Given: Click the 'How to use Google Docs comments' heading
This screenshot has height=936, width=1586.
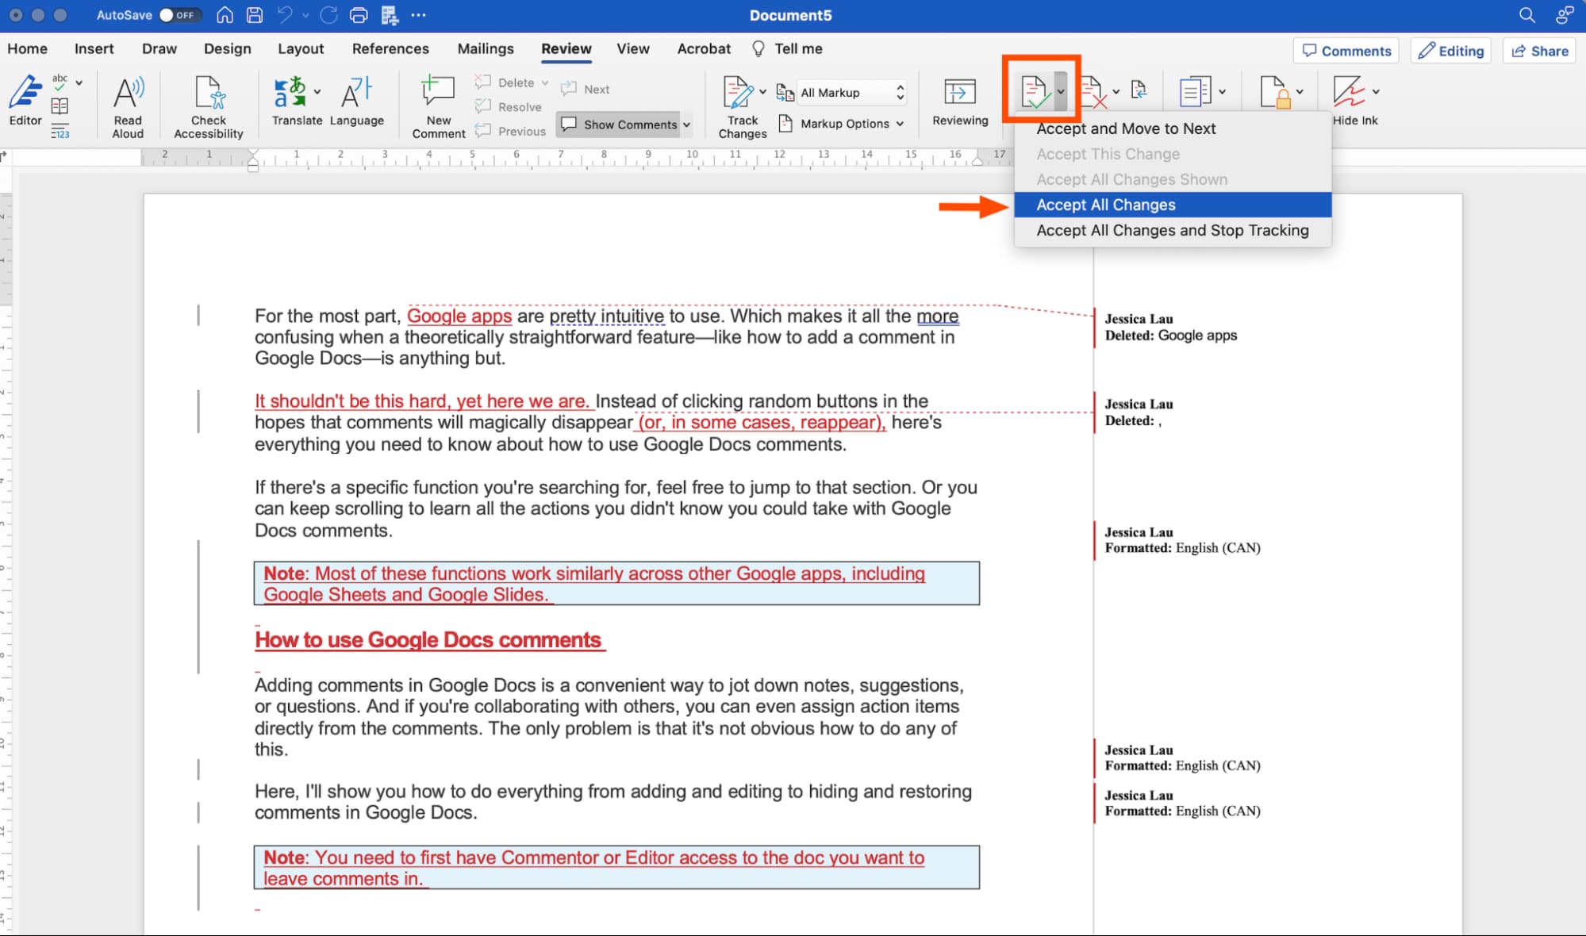Looking at the screenshot, I should point(428,640).
